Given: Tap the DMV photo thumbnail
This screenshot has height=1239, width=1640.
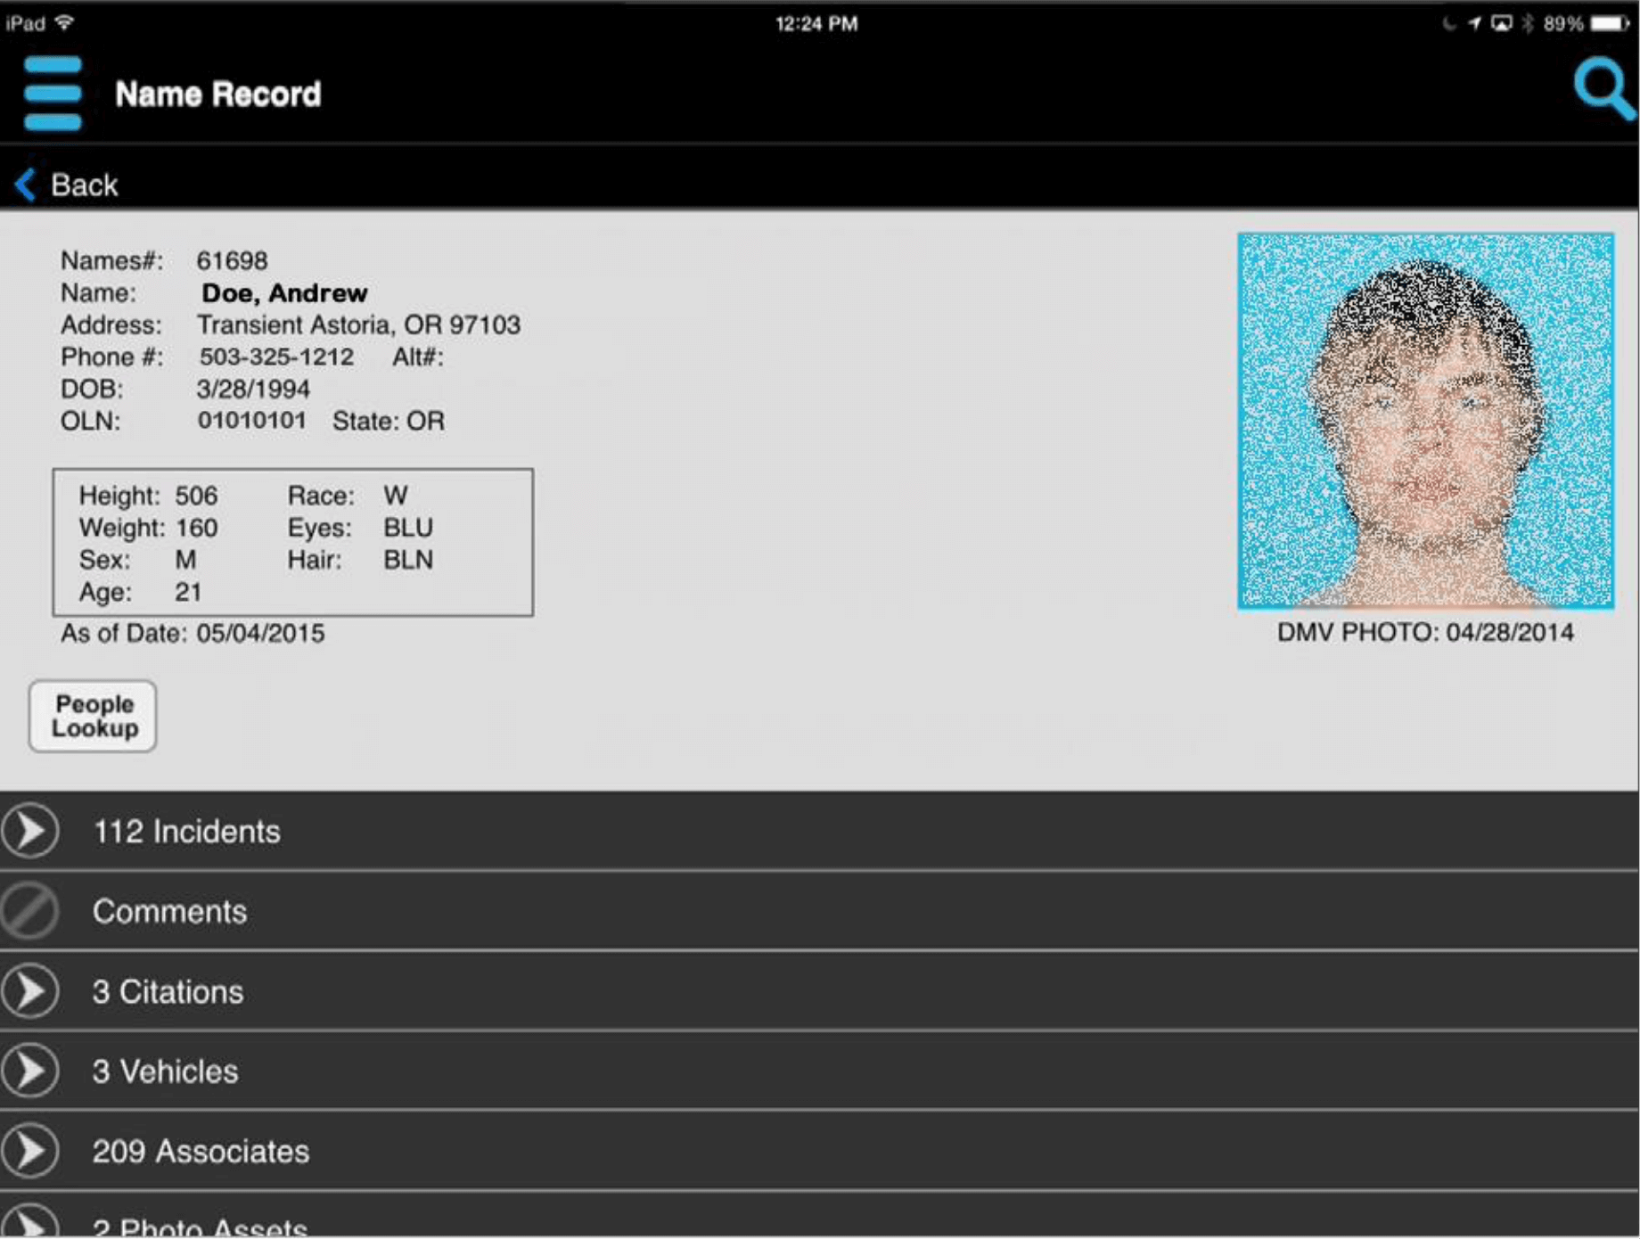Looking at the screenshot, I should point(1425,422).
